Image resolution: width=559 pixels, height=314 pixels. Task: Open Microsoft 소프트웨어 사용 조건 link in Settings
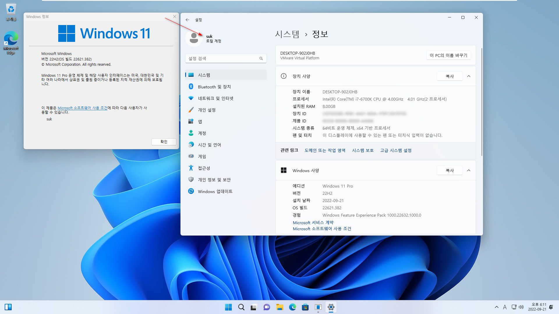(x=322, y=229)
